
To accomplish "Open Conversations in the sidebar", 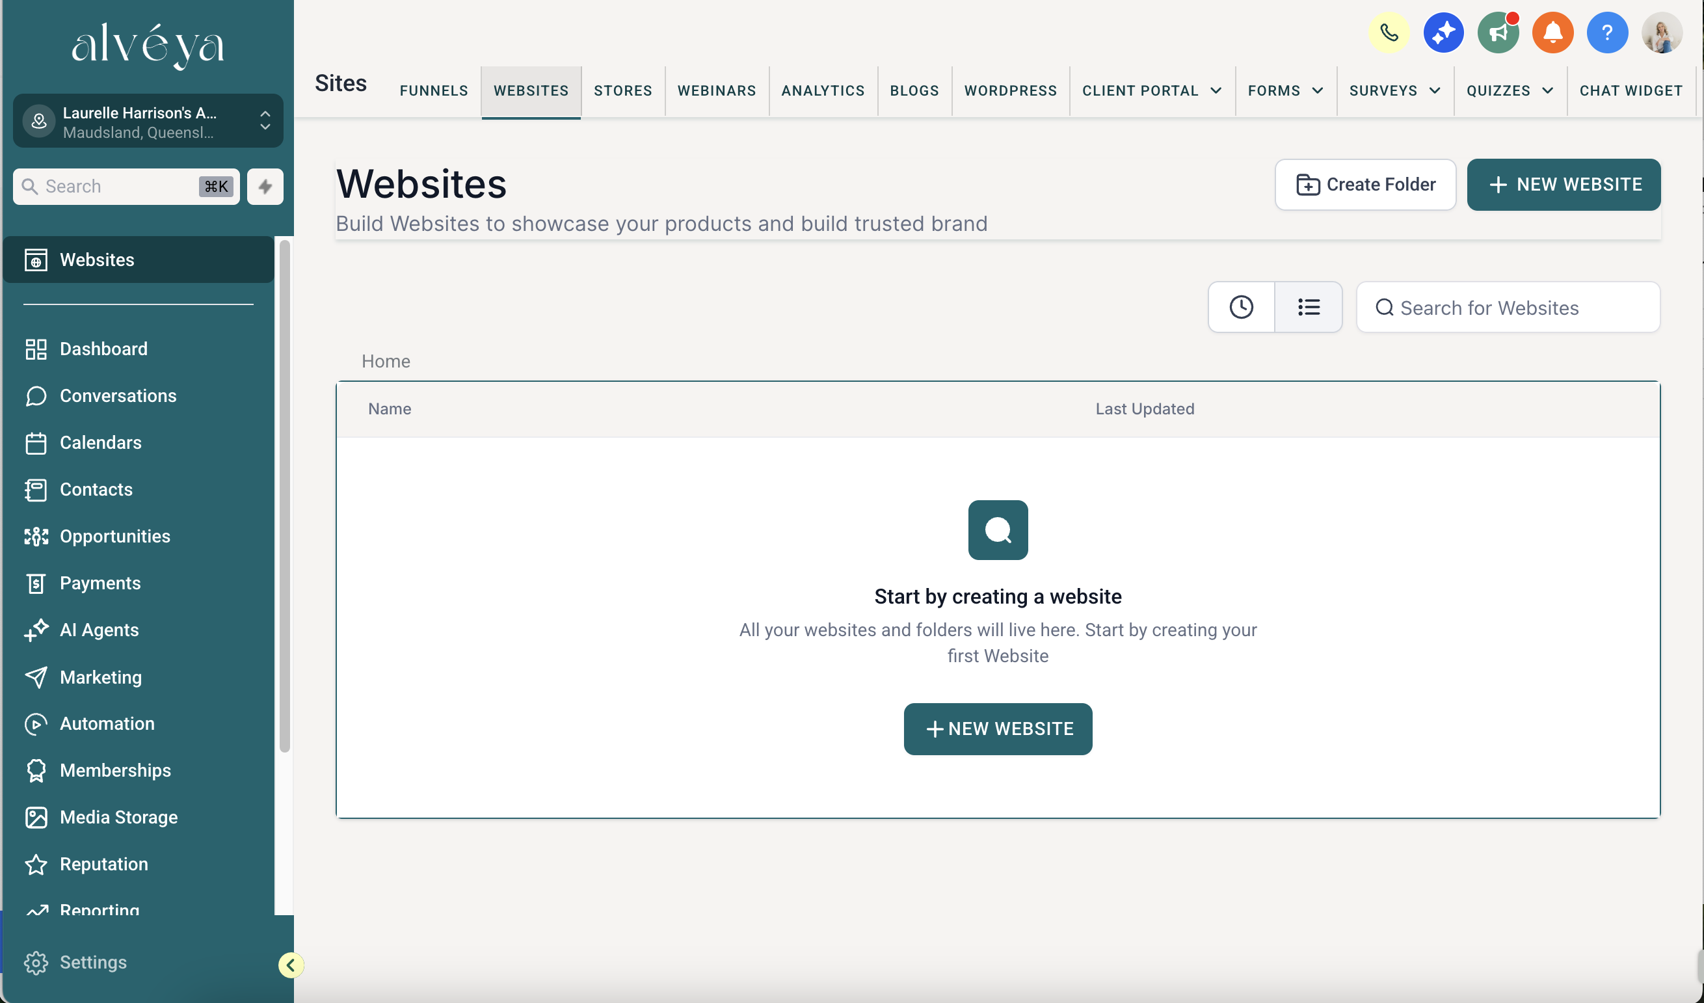I will pos(139,395).
